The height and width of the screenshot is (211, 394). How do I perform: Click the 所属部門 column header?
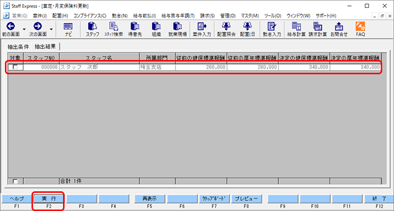click(157, 58)
